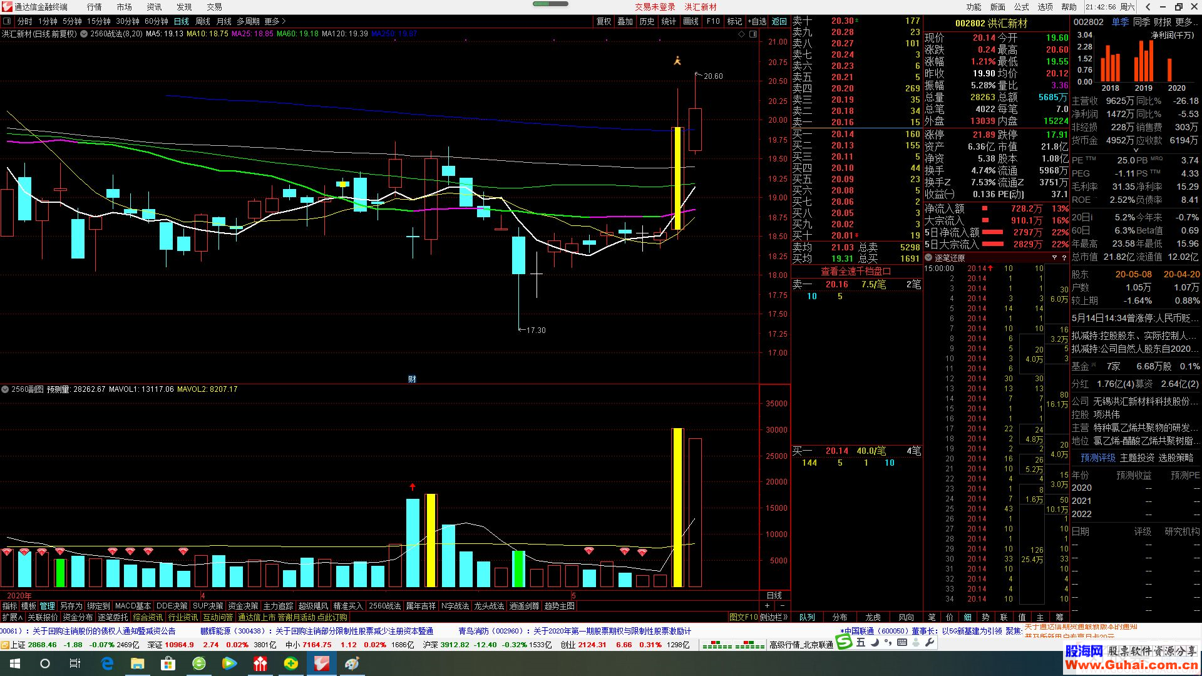Open the 交易 menu
Screen dimensions: 1202x676
pyautogui.click(x=214, y=7)
